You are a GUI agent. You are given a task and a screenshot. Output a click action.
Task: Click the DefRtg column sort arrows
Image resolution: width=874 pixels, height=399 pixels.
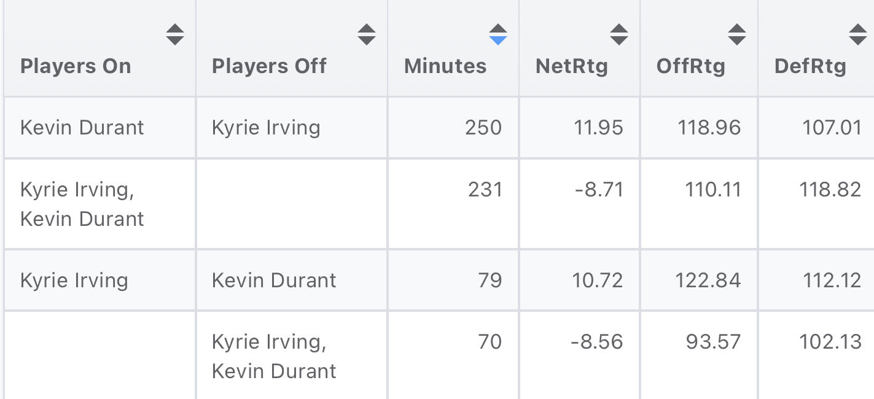[858, 34]
